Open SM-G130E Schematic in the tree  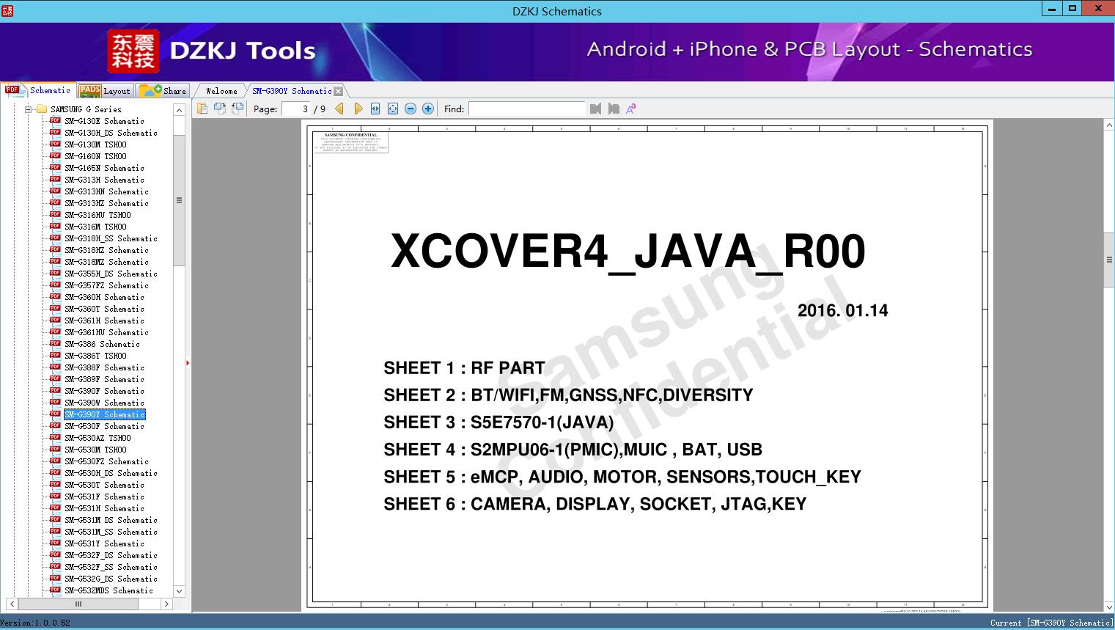coord(104,121)
